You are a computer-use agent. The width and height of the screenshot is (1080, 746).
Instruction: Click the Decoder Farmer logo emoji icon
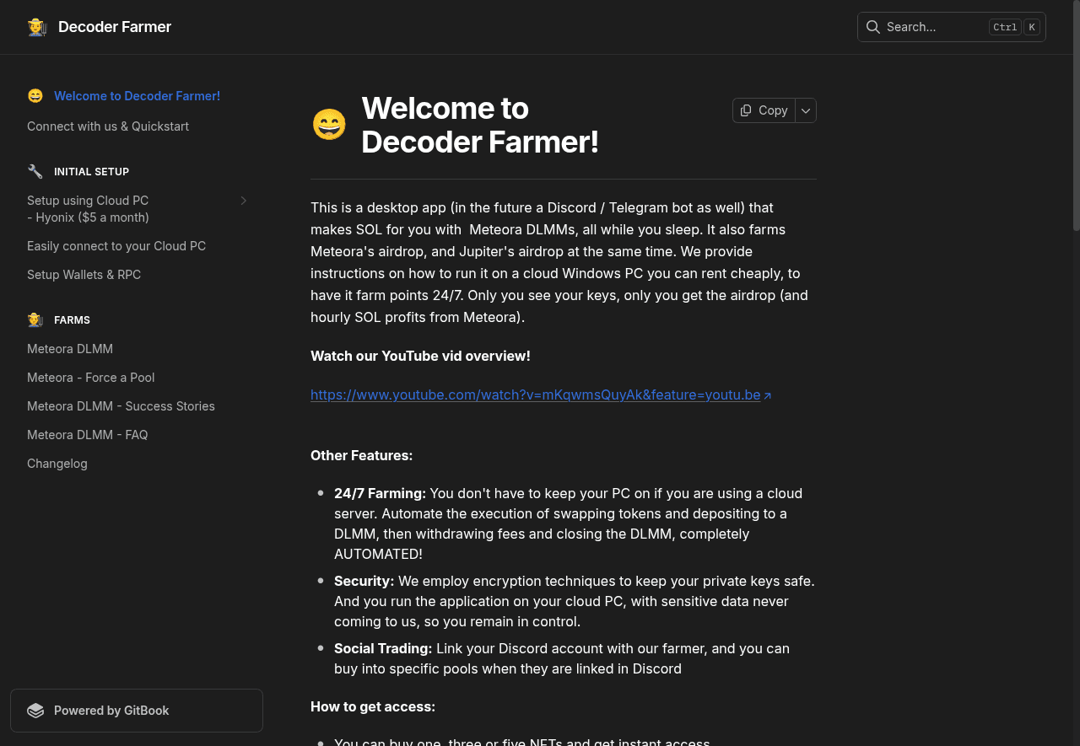point(37,26)
